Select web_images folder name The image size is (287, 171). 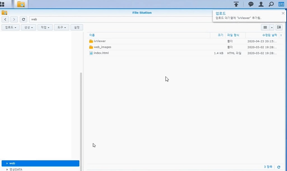pyautogui.click(x=102, y=47)
